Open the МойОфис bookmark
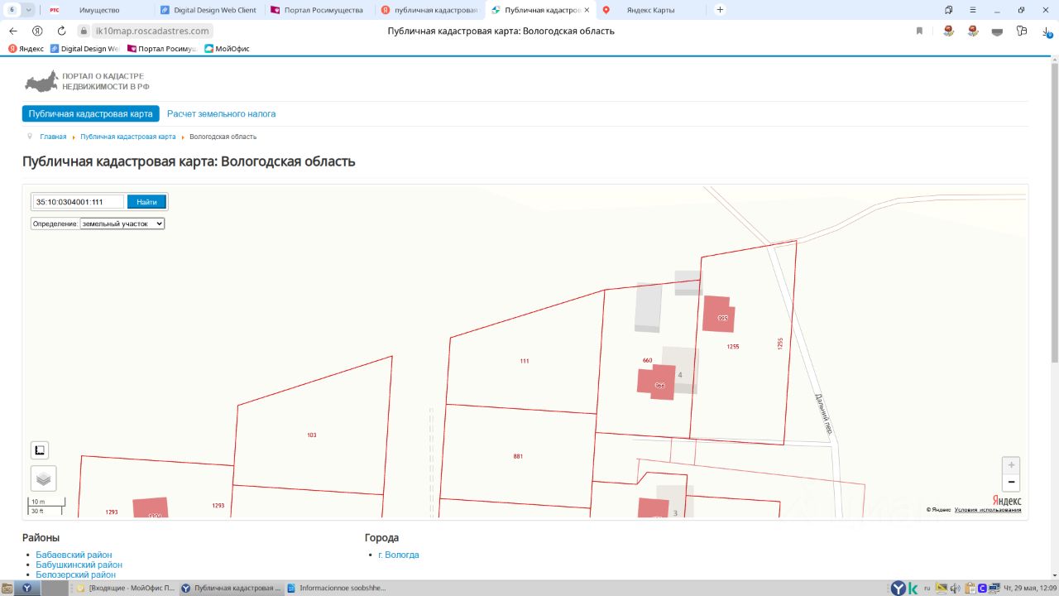 click(x=228, y=49)
